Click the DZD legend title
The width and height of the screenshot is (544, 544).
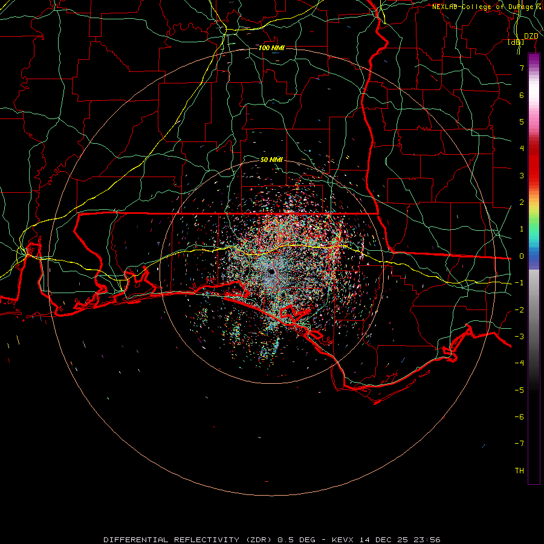click(x=531, y=36)
